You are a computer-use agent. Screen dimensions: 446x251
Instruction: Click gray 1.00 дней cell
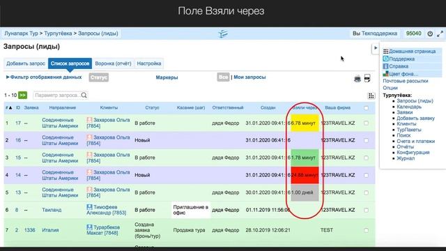pyautogui.click(x=305, y=192)
